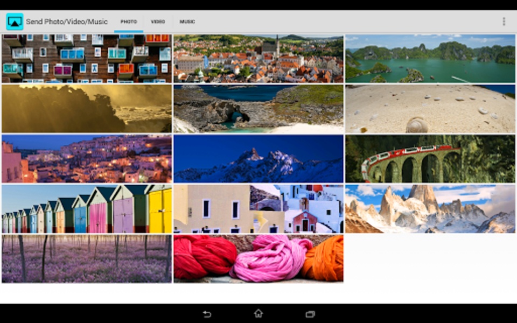Screen dimensions: 517x323
Task: Open the three-dot overflow menu
Action: pyautogui.click(x=504, y=22)
